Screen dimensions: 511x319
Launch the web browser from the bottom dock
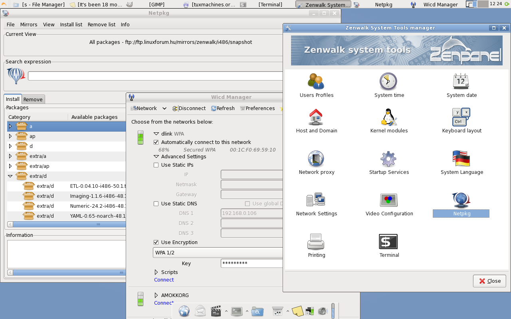pyautogui.click(x=184, y=311)
